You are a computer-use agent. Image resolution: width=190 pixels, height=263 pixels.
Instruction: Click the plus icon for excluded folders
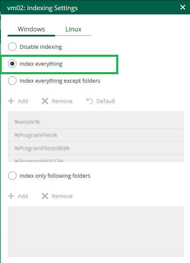click(11, 101)
